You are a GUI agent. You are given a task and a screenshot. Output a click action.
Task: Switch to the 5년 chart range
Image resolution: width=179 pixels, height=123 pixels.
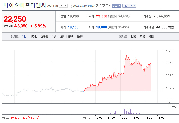[x=70, y=37]
